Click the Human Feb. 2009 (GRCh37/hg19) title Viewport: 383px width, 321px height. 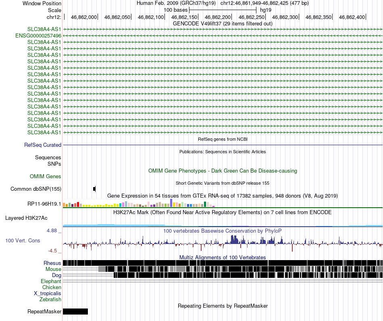[176, 3]
